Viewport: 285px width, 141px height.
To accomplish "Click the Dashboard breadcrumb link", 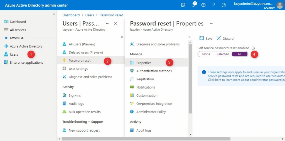I will tap(71, 15).
